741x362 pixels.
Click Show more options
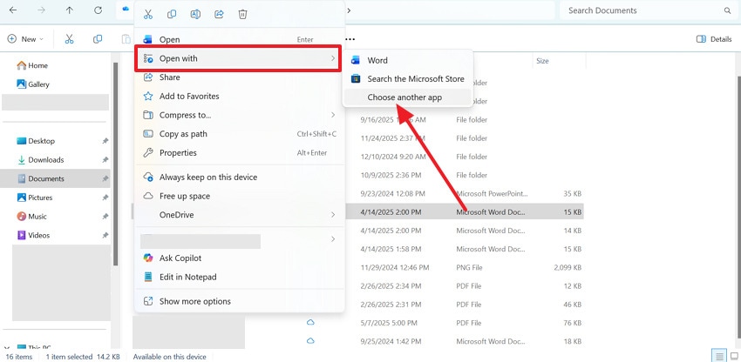(240, 302)
